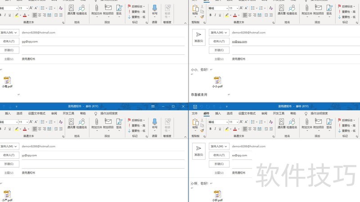Open font size dropdown in xx@qq.com window
This screenshot has width=360, height=202.
(237, 122)
